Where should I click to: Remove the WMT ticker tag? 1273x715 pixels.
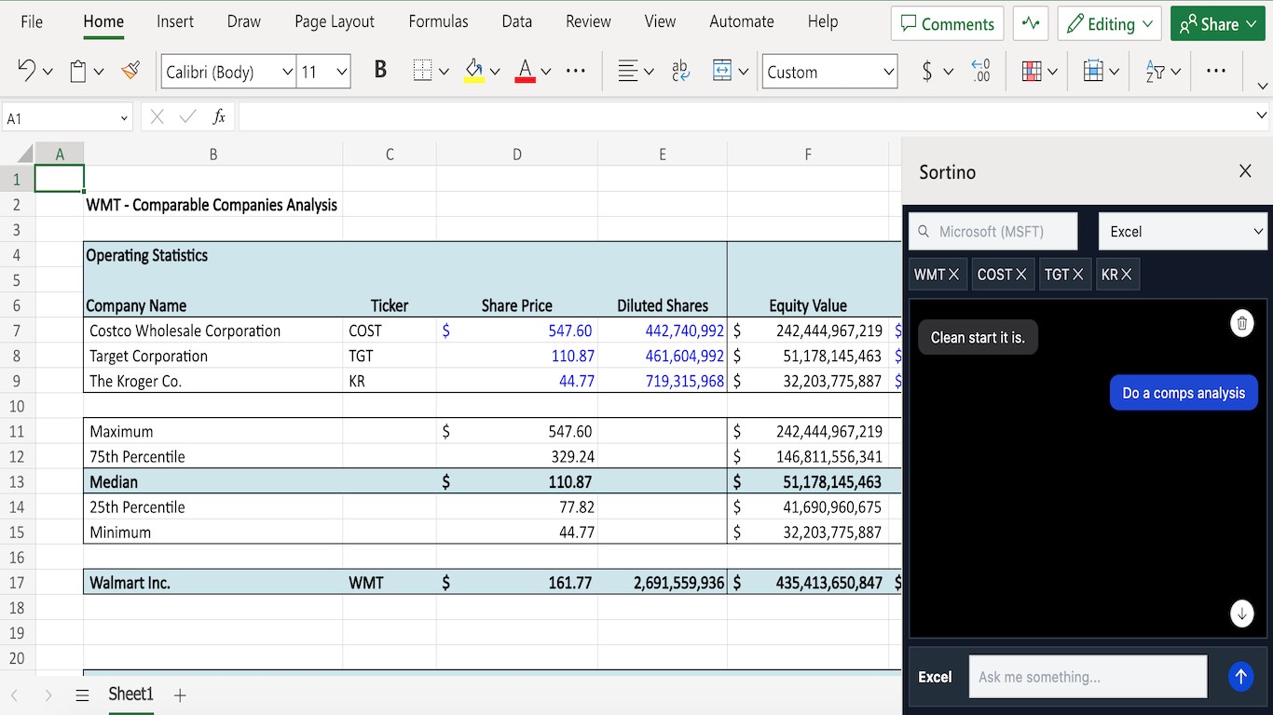[953, 275]
